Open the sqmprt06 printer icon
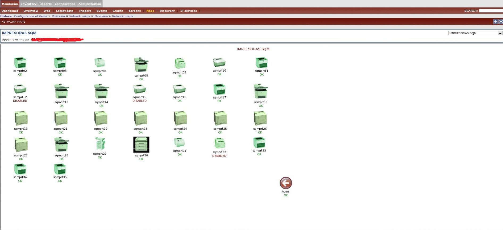Viewport: 503px width, 230px height. click(x=100, y=63)
